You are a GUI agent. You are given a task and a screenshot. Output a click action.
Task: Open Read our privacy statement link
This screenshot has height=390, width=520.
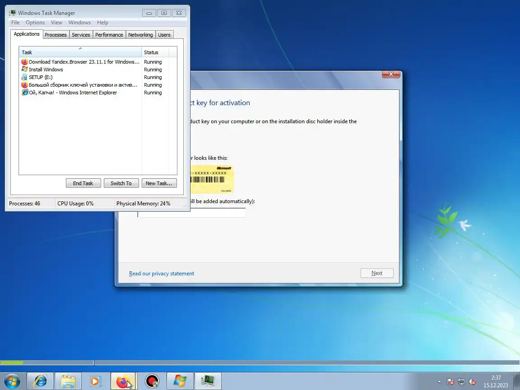click(x=162, y=273)
